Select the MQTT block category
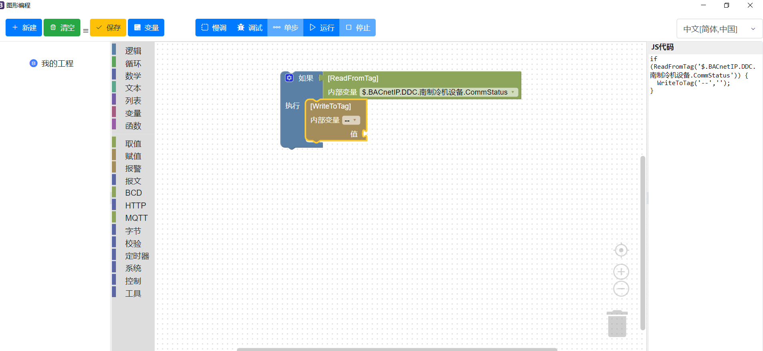The height and width of the screenshot is (351, 763). [x=136, y=218]
